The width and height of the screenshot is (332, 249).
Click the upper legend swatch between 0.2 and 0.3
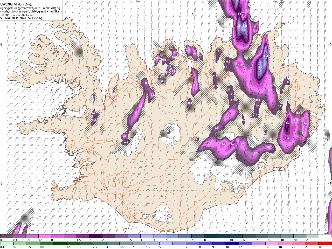point(6,236)
